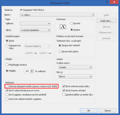The height and width of the screenshot is (115, 120).
Task: Uncheck Skrýt referenční/pracovní roviny
Action: pyautogui.click(x=7, y=91)
